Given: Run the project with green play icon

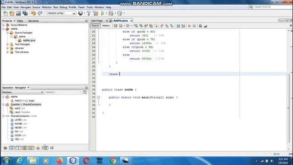Looking at the screenshot, I should click(x=103, y=13).
